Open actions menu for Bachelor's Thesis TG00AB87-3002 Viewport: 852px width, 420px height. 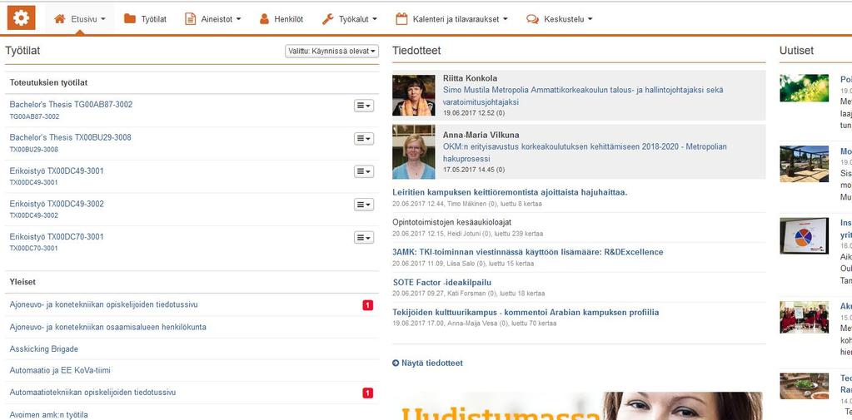coord(363,106)
